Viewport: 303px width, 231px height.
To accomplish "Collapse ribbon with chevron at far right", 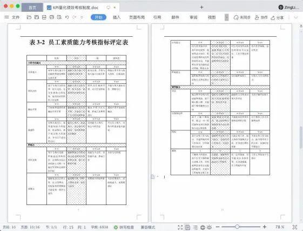I will coord(296,17).
